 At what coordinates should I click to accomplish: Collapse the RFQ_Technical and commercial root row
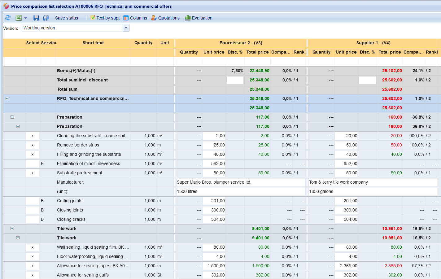pyautogui.click(x=7, y=98)
